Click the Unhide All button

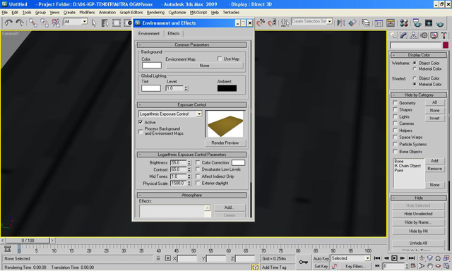[x=418, y=243]
